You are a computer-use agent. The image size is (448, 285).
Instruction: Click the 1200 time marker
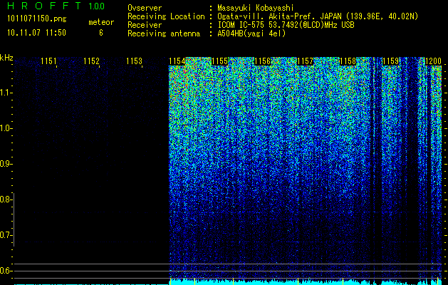pyautogui.click(x=434, y=61)
